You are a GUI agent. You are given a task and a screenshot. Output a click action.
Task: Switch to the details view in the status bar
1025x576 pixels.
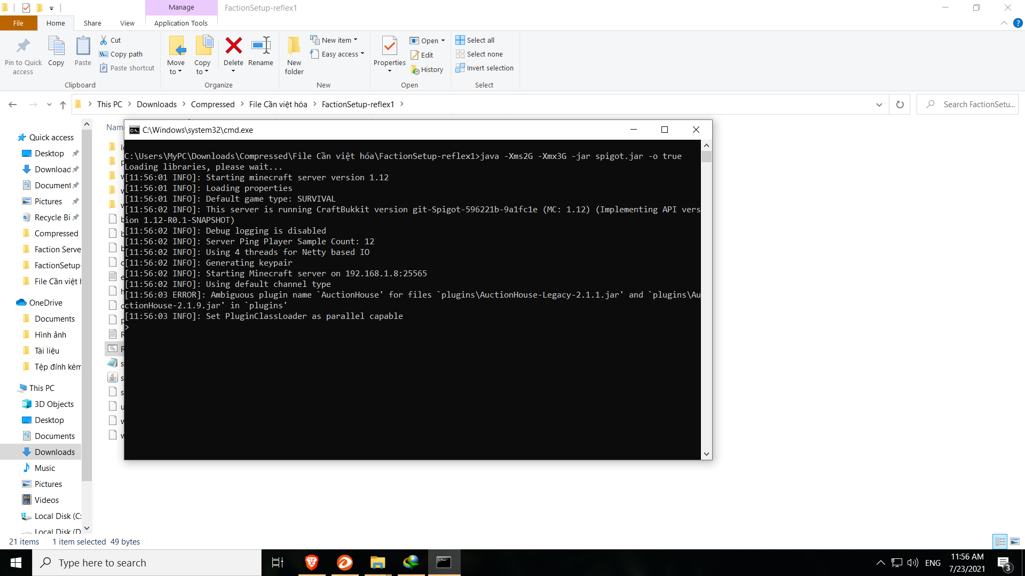pos(1000,541)
